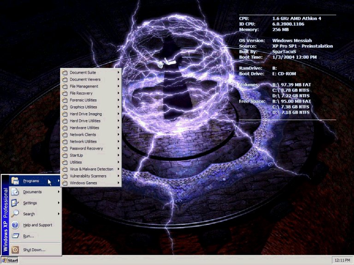
Task: Click the Network Clients folder icon
Action: (x=65, y=135)
